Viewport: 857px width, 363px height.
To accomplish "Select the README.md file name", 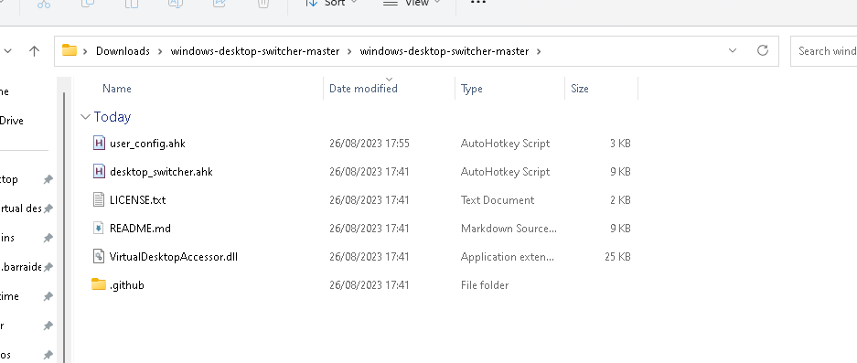I will 141,229.
